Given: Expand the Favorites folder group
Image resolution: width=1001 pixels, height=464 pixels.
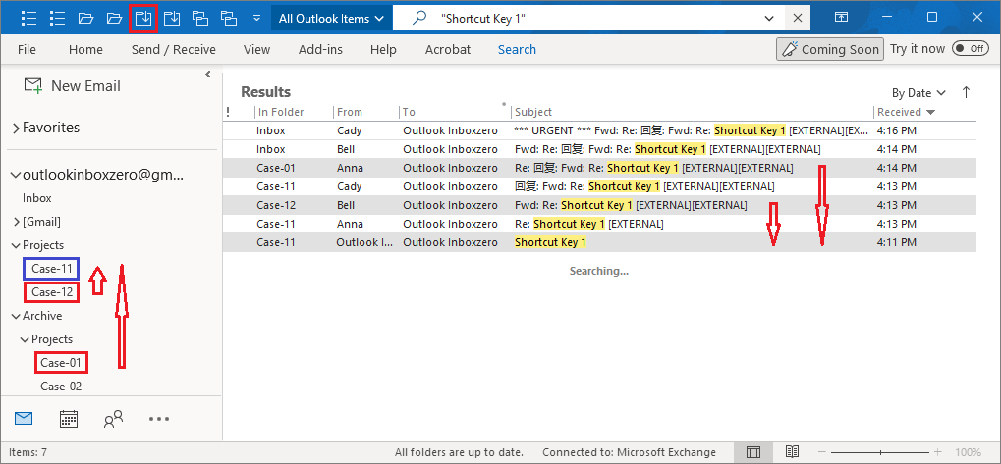Looking at the screenshot, I should click(16, 128).
